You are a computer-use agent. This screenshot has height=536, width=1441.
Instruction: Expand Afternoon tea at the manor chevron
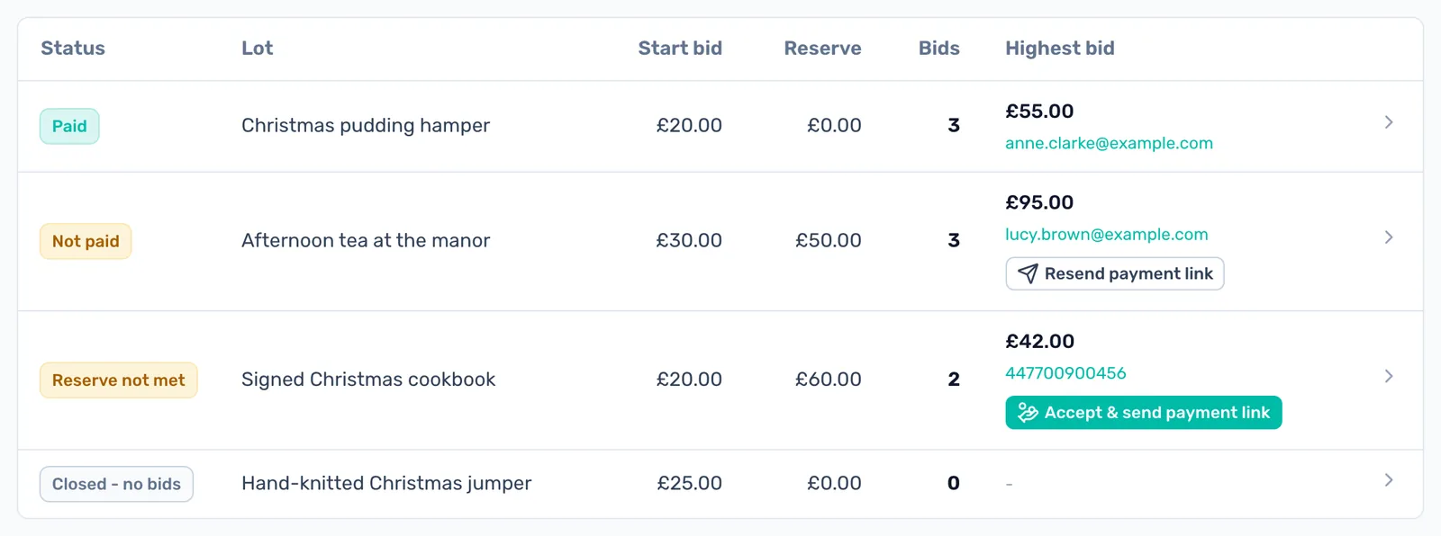1389,237
